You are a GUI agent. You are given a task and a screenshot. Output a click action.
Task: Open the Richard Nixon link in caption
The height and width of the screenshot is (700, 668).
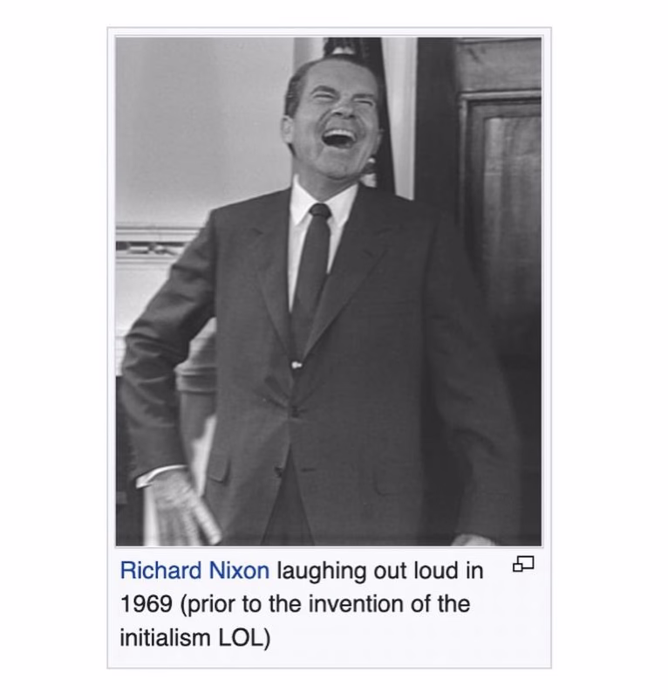coord(194,571)
